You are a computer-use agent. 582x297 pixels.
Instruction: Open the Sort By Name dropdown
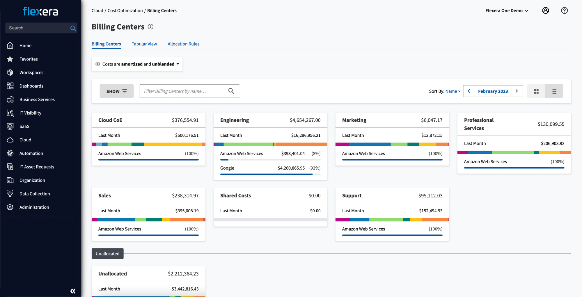point(453,91)
